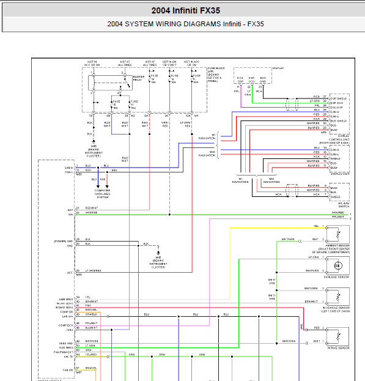The height and width of the screenshot is (381, 365).
Task: Select the DISPLAY UNIT label
Action: click(x=340, y=174)
